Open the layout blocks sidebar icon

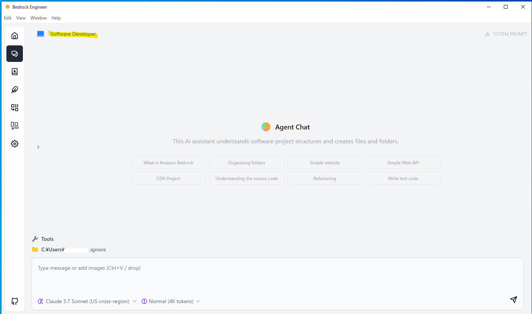click(x=15, y=126)
